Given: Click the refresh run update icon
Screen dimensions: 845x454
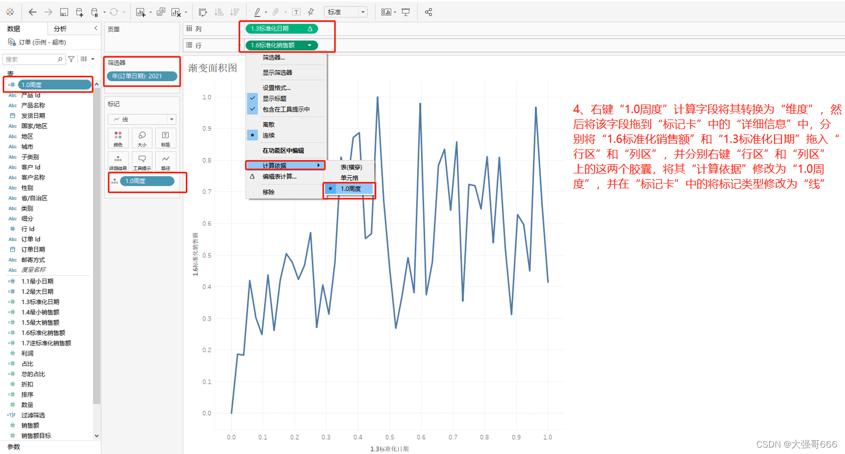Looking at the screenshot, I should [114, 12].
